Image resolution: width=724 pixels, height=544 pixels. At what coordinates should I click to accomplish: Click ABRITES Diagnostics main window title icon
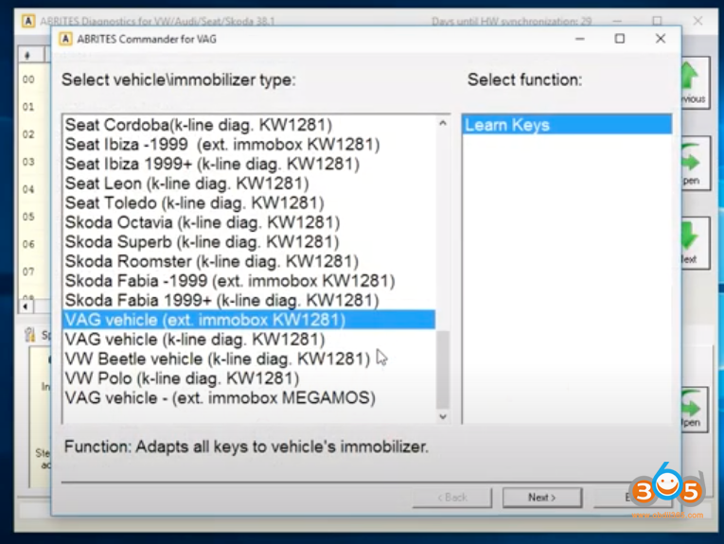point(28,21)
